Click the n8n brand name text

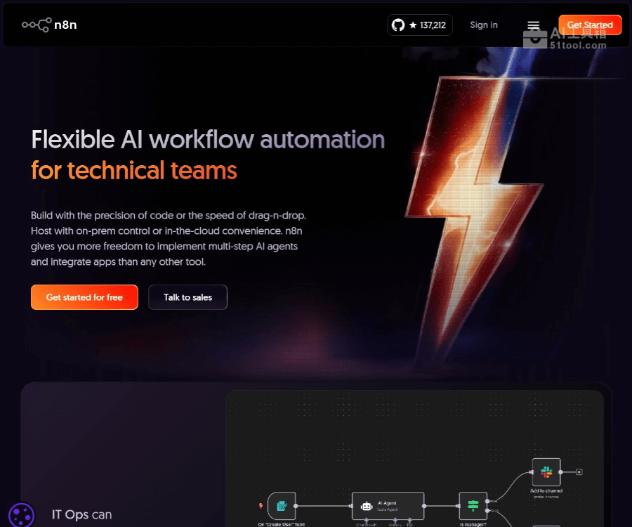(x=66, y=25)
